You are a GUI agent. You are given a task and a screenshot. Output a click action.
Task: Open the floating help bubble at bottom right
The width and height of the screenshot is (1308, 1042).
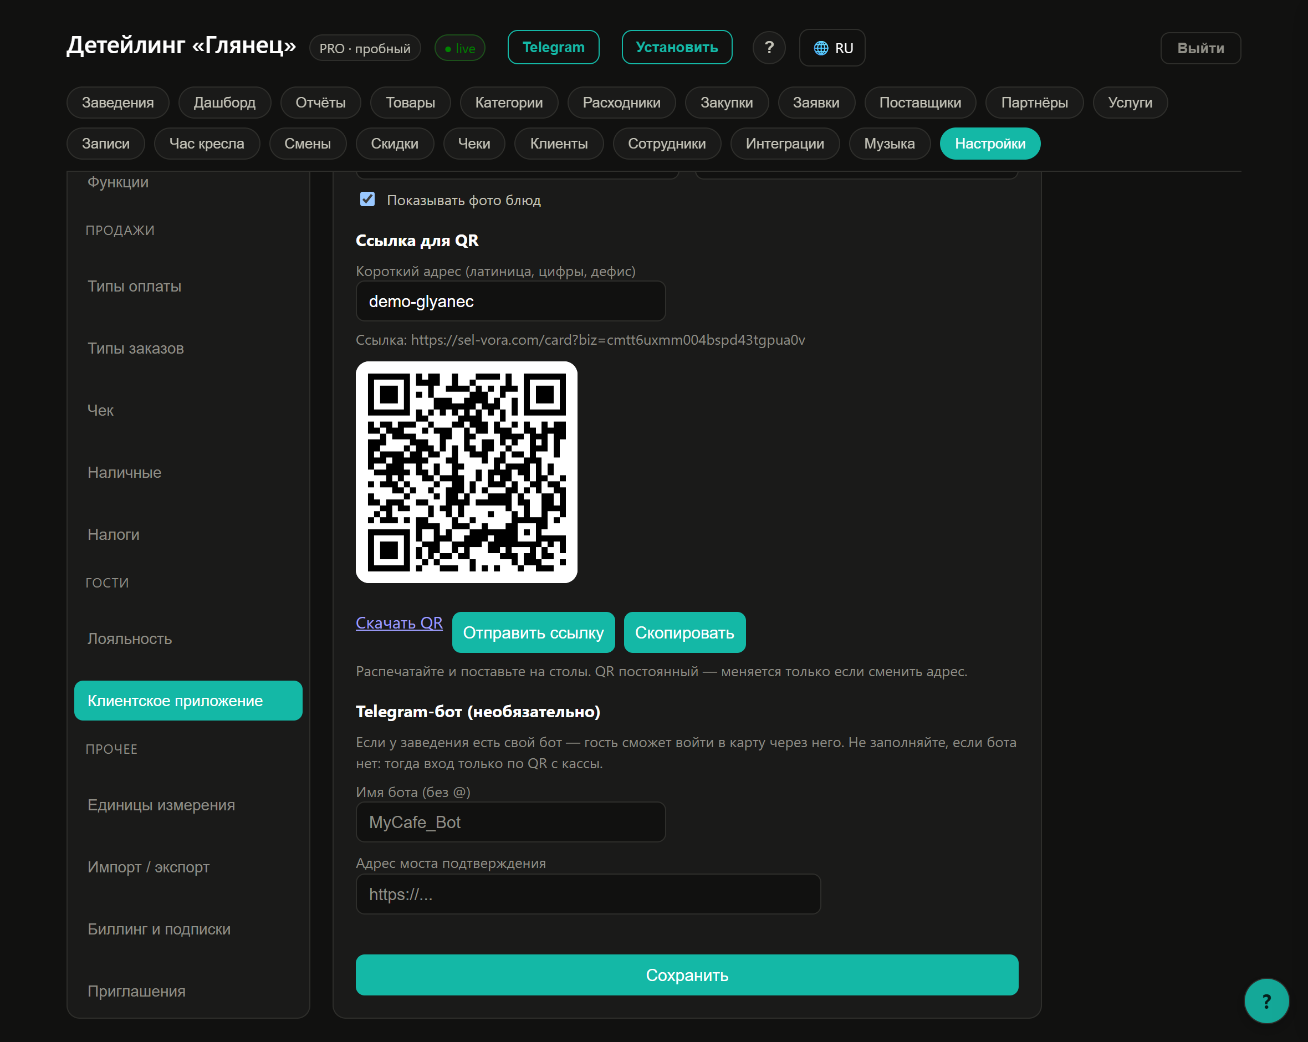click(x=1266, y=1001)
